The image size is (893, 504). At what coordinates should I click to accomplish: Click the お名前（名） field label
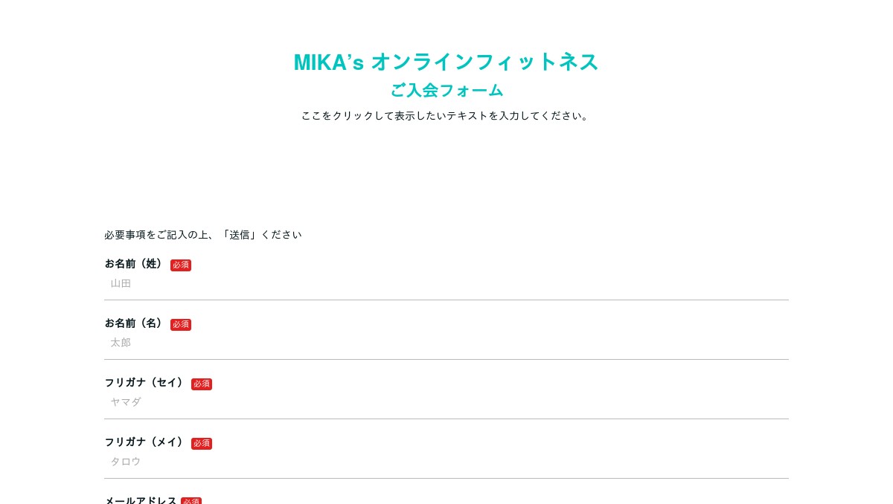tap(135, 323)
